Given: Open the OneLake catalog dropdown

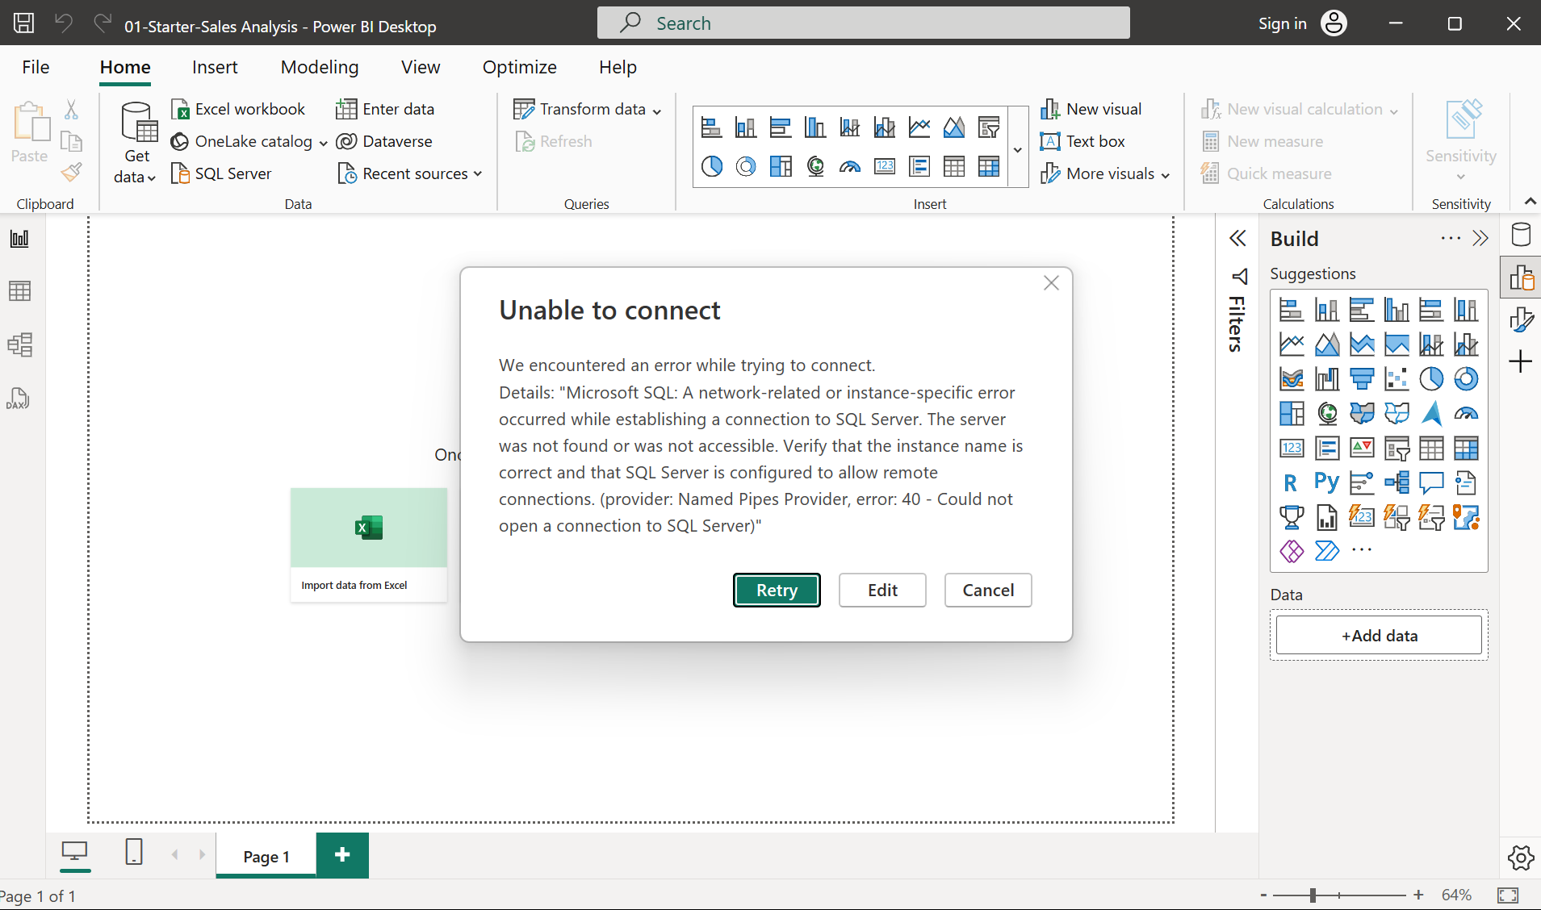Looking at the screenshot, I should coord(323,143).
